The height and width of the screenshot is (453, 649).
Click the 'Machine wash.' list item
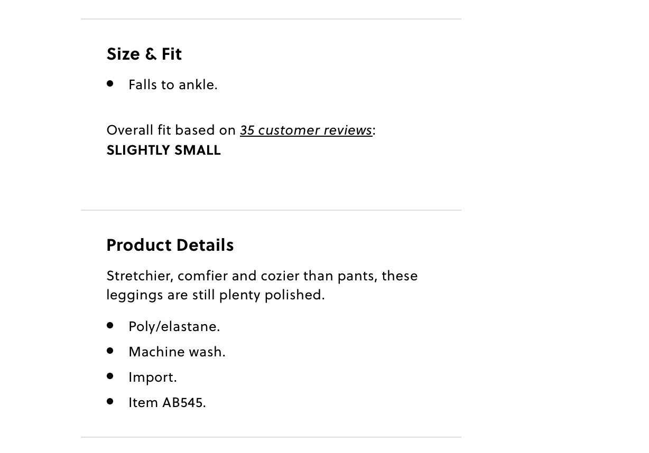[x=177, y=352]
